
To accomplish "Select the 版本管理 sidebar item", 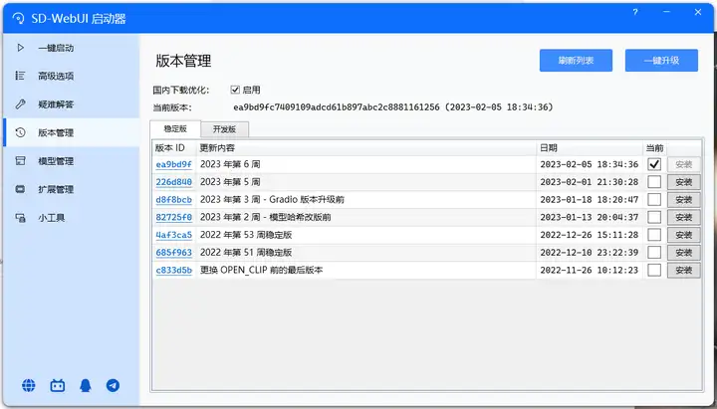I will (71, 132).
